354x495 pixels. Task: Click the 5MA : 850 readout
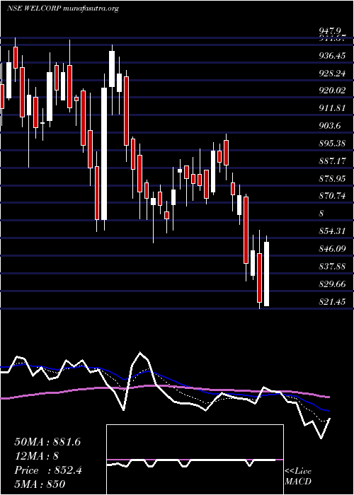(x=40, y=484)
